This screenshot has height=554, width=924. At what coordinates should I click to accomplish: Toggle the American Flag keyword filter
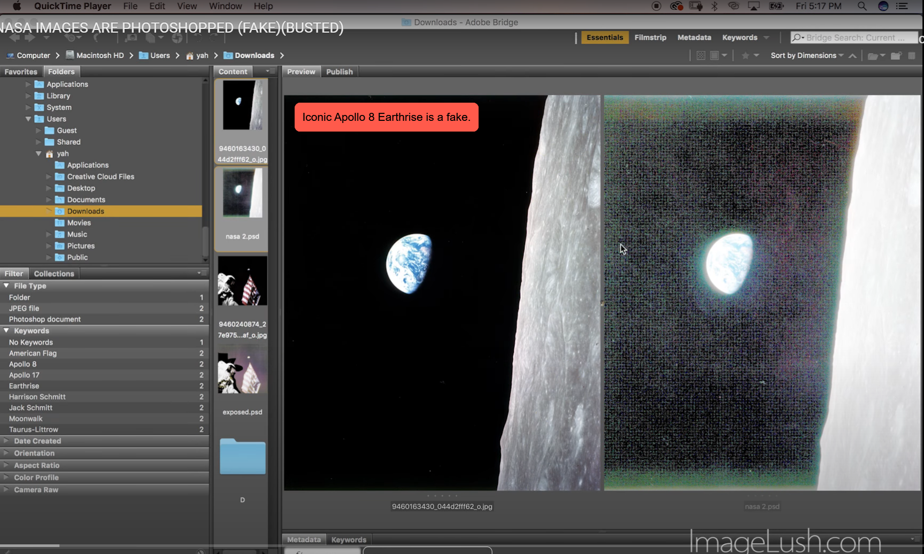(104, 353)
